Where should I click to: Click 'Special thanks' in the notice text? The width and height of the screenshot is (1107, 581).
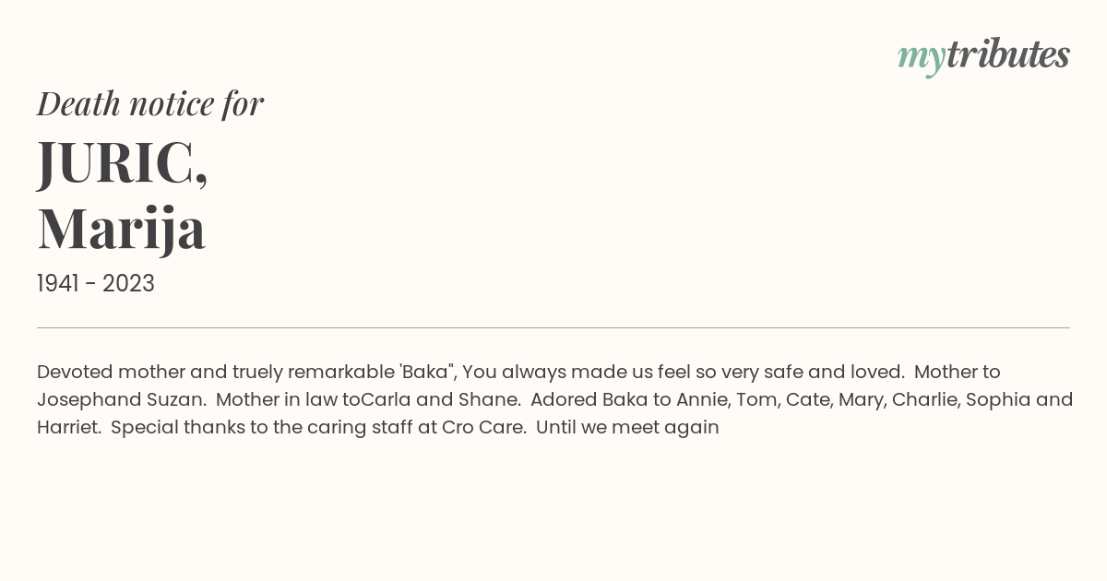[x=173, y=427]
